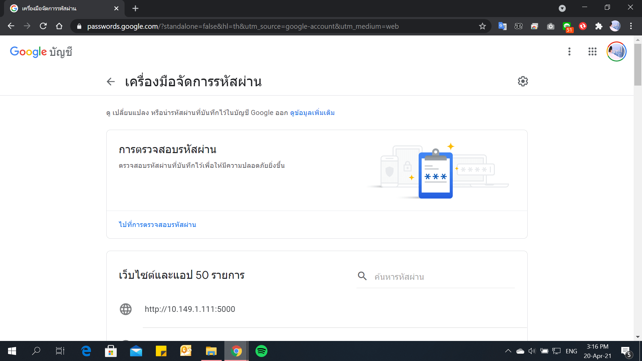Open Outlook from taskbar
This screenshot has width=642, height=361.
[186, 351]
